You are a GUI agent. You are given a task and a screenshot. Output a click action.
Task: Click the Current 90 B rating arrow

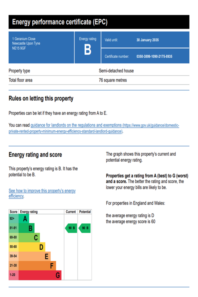tap(71, 228)
